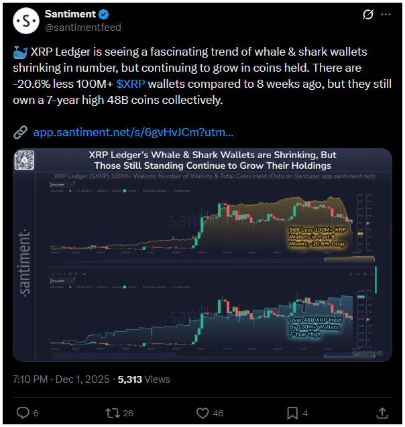Image resolution: width=405 pixels, height=427 pixels.
Task: Open the app.santiment.net link
Action: 133,133
